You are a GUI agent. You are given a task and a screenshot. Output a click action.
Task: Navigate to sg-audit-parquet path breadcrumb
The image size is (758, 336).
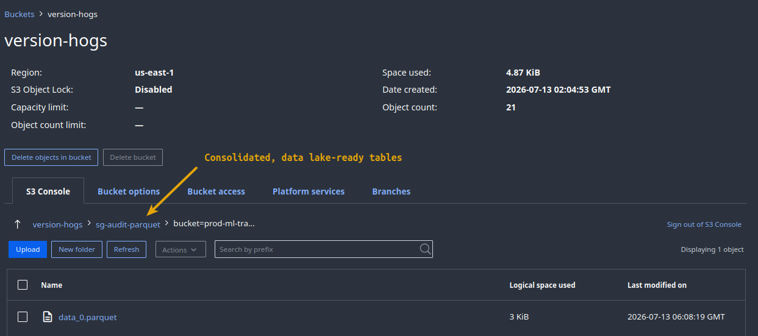click(128, 224)
